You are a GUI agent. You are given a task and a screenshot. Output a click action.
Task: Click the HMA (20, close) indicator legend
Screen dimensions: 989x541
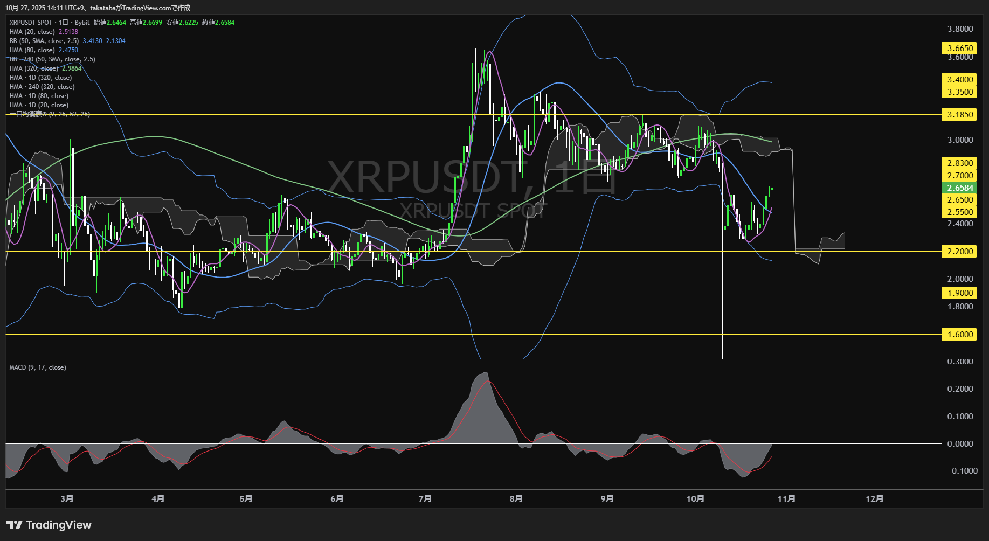pos(32,32)
